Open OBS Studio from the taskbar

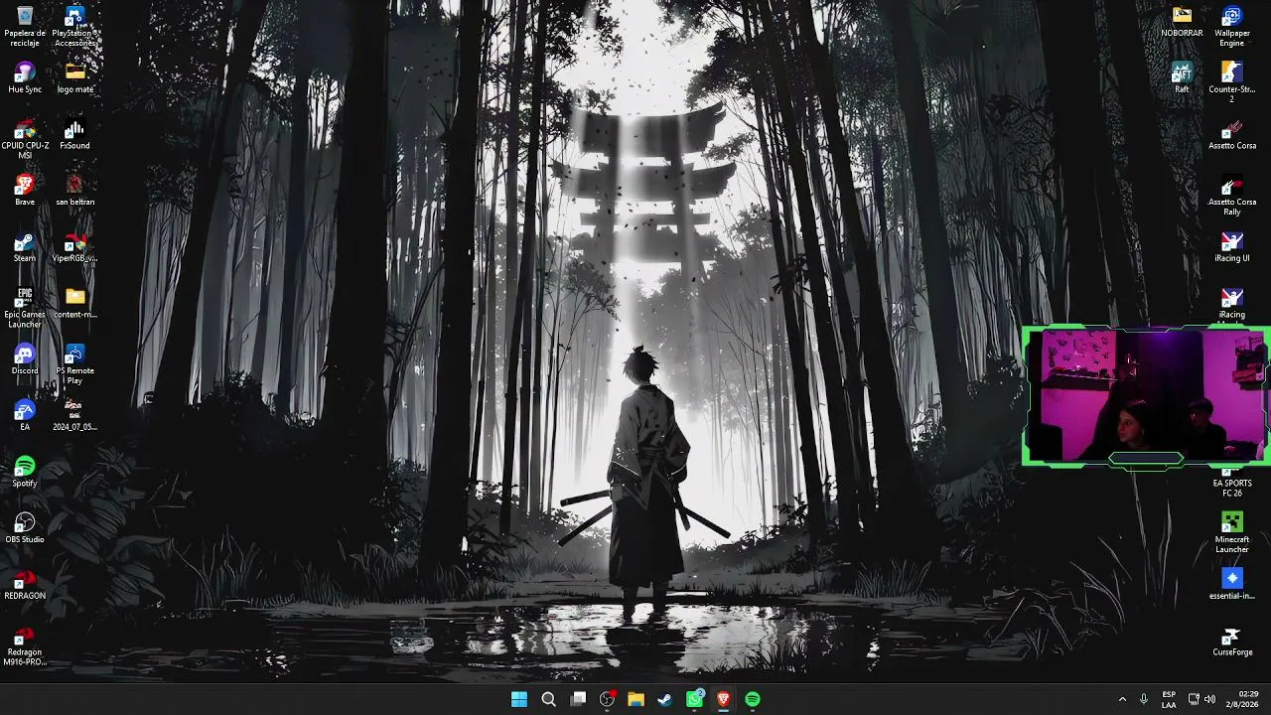click(607, 699)
